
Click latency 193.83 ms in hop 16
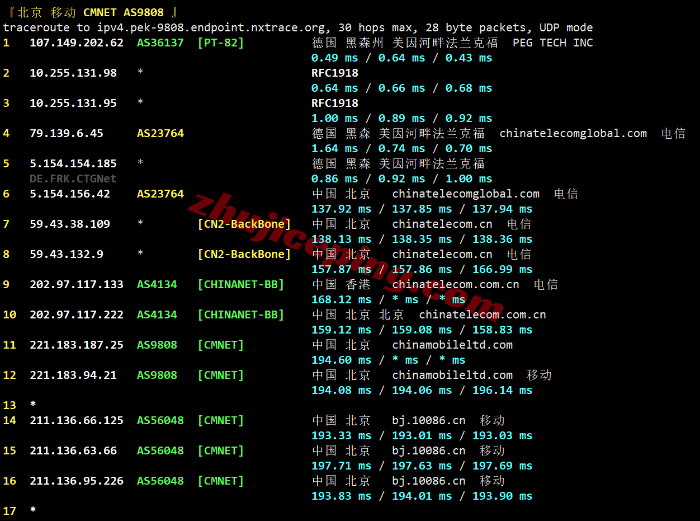[x=341, y=496]
